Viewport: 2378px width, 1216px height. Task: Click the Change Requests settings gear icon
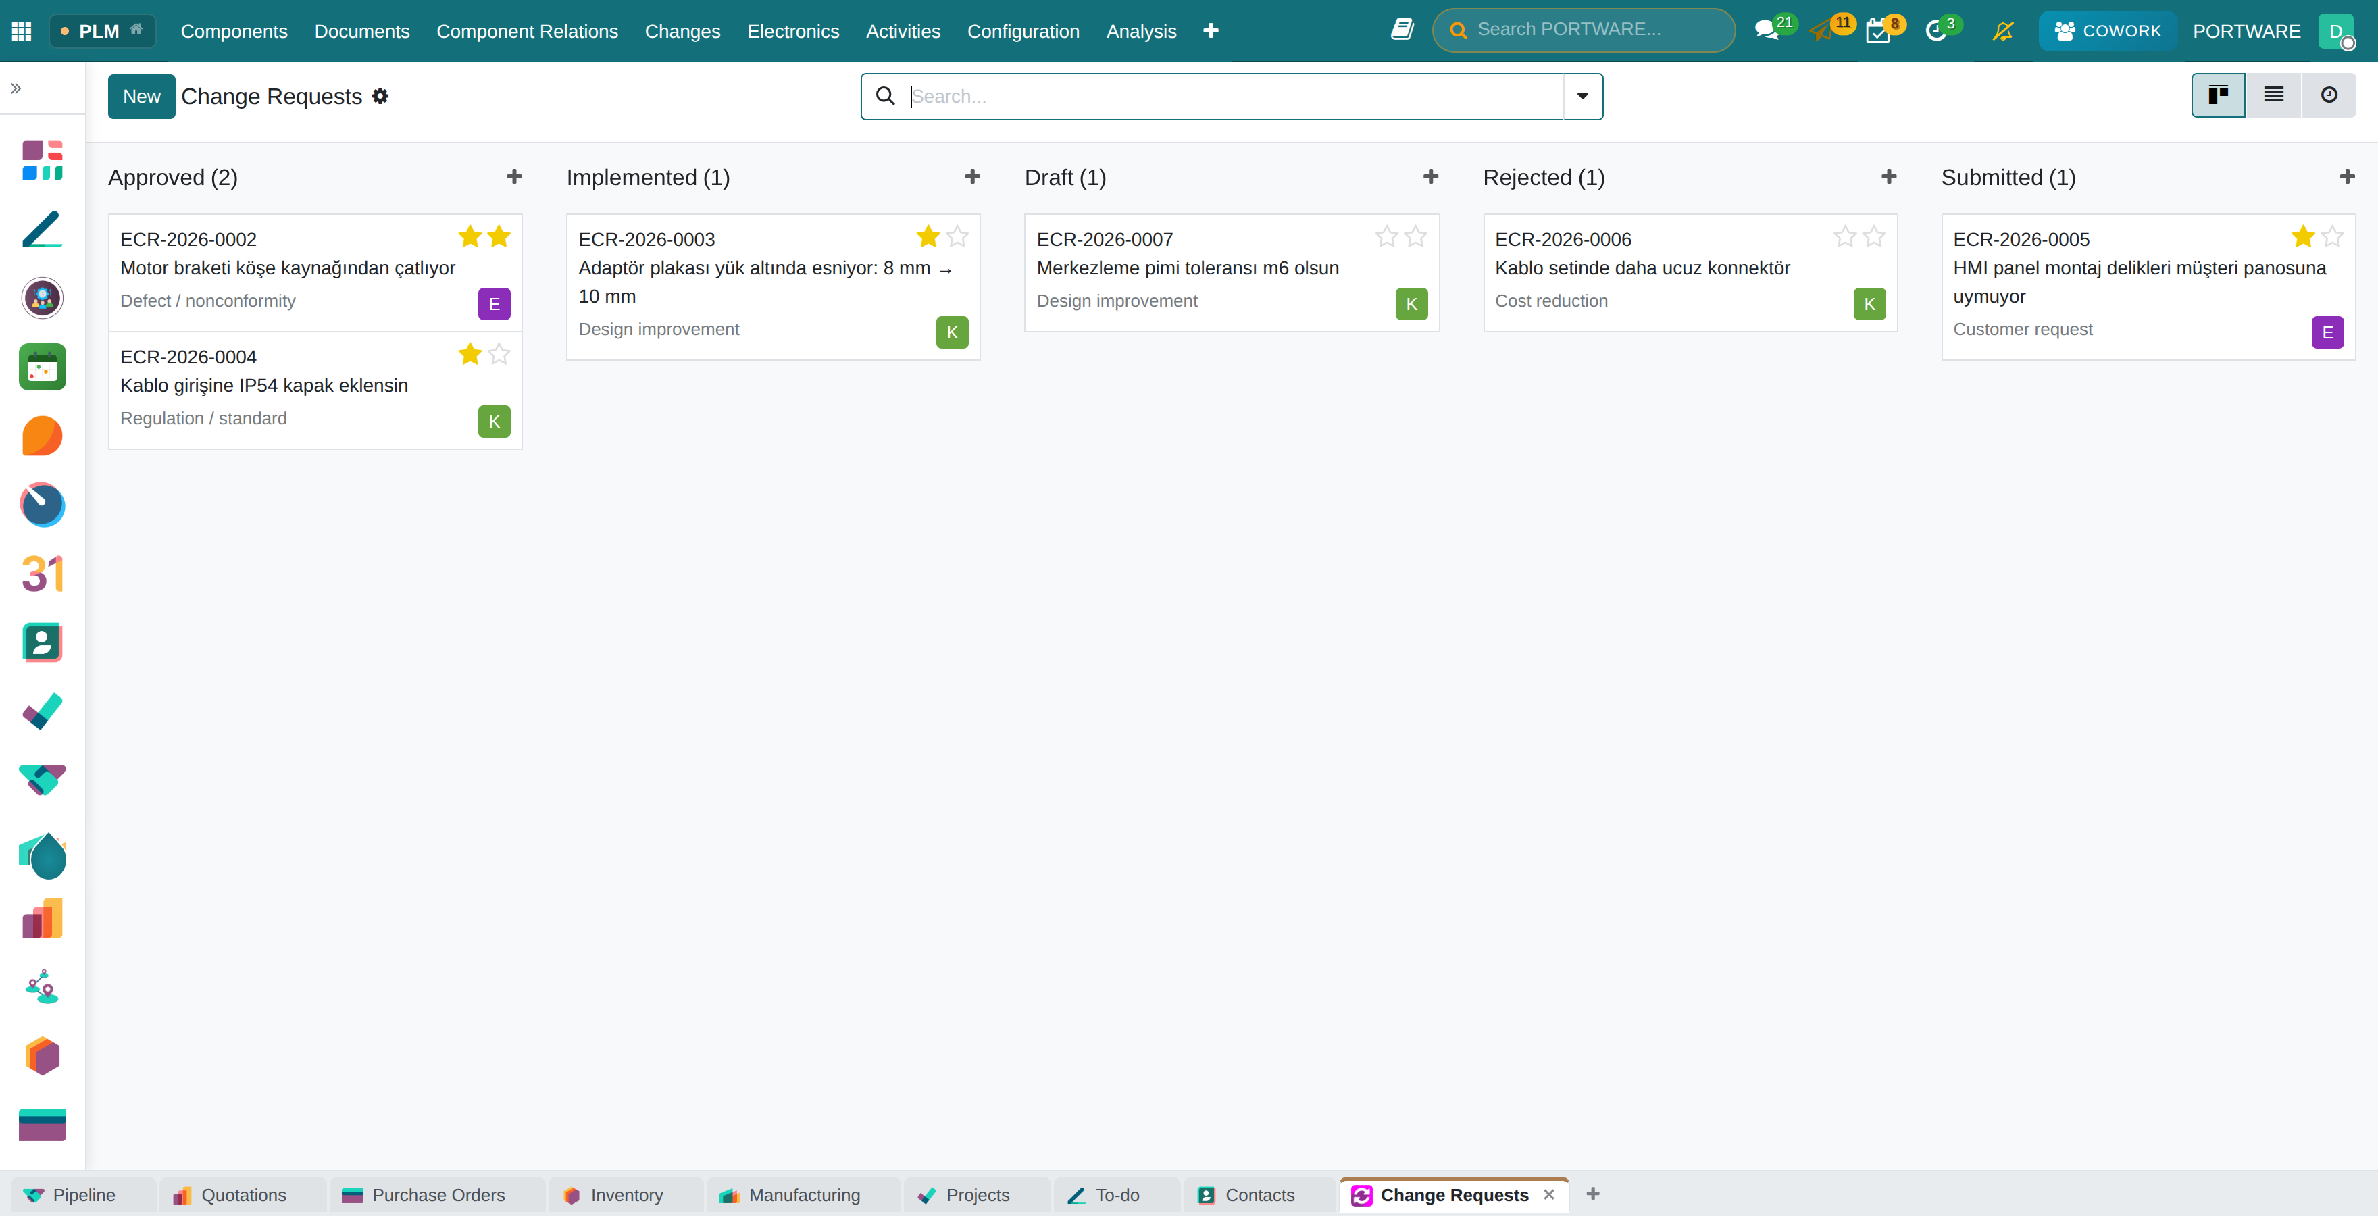(380, 96)
